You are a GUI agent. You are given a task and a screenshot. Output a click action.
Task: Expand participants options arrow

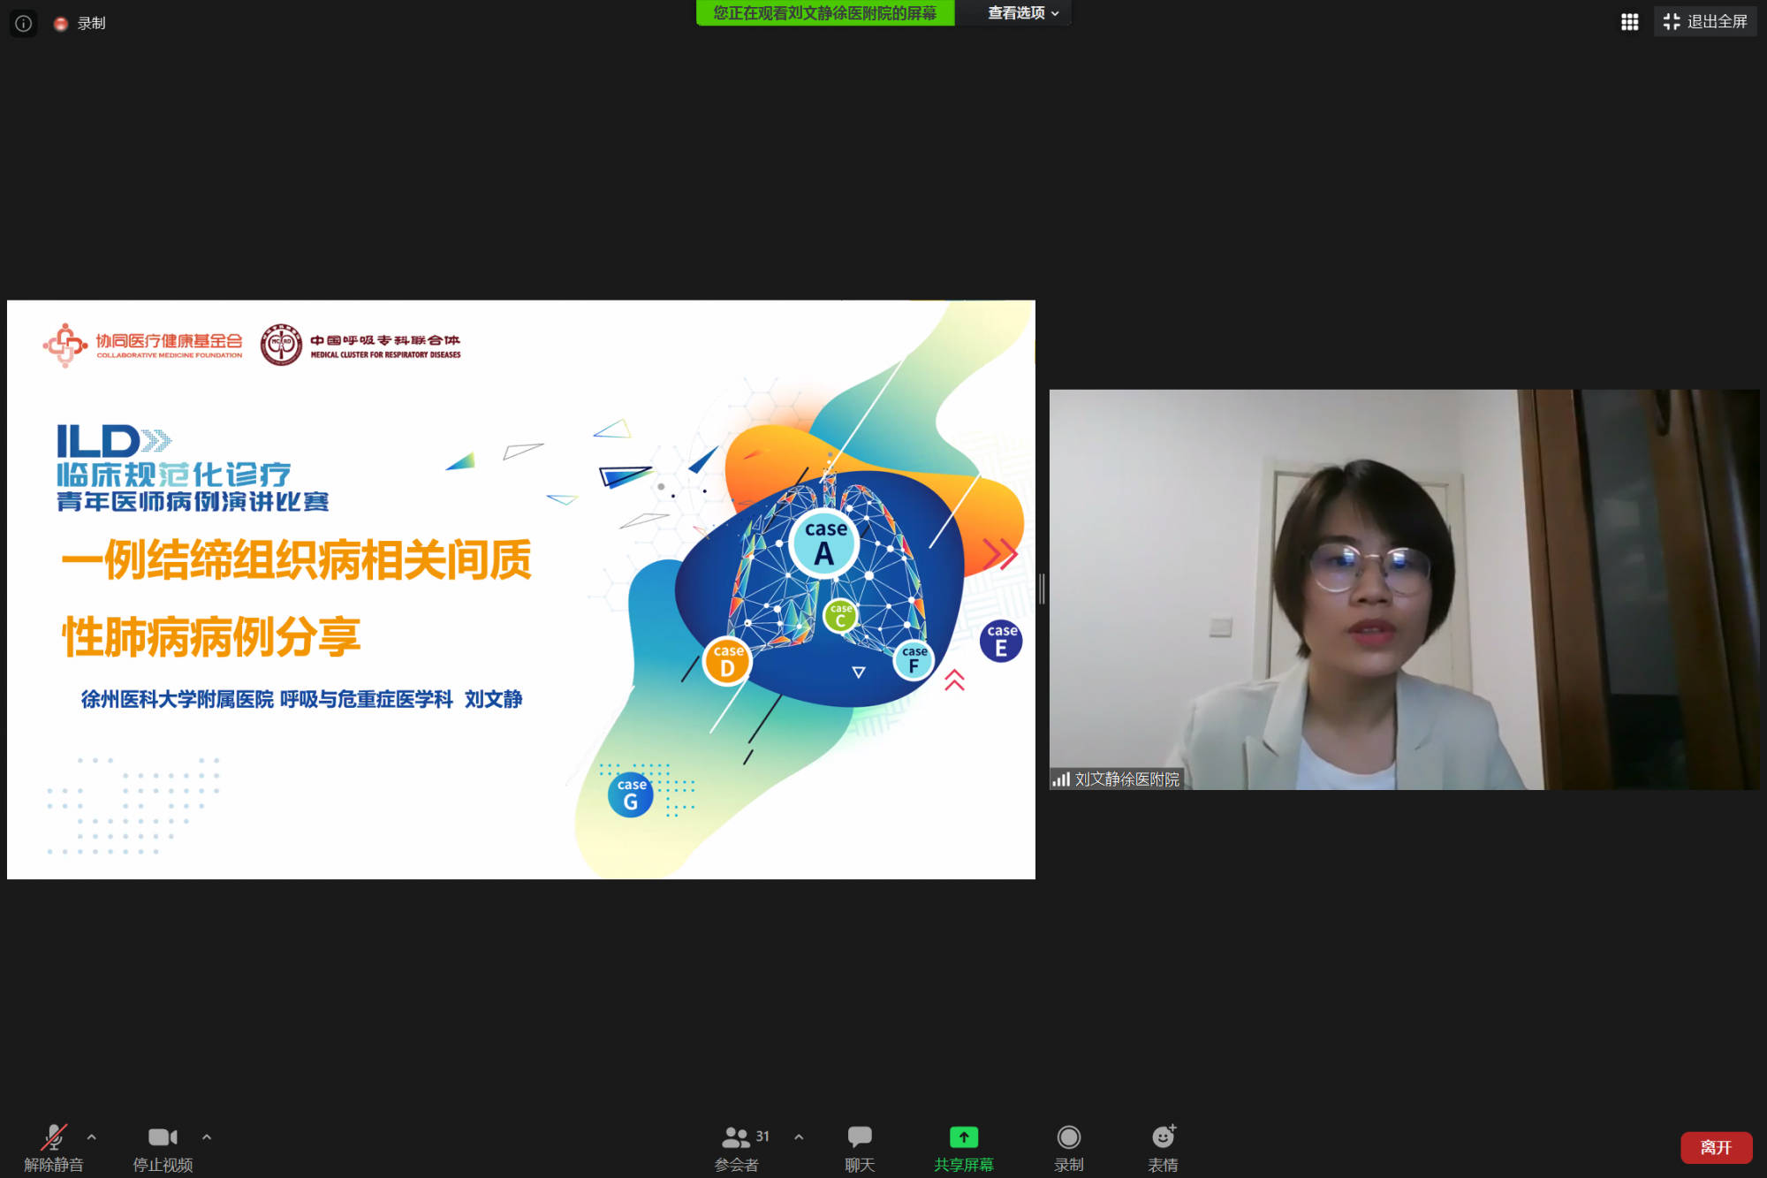[799, 1137]
